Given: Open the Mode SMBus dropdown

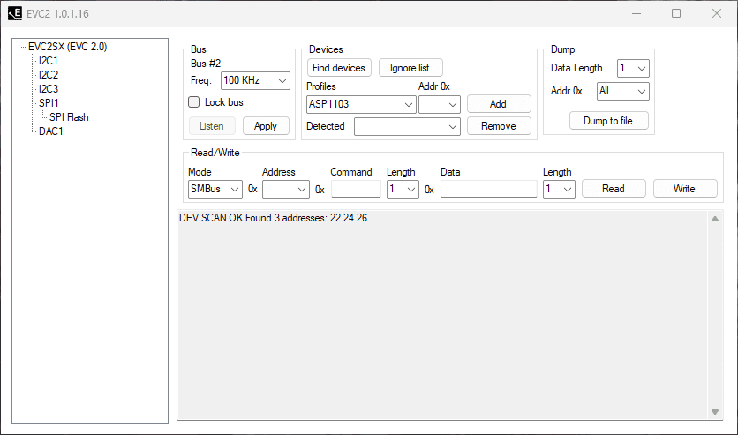Looking at the screenshot, I should [x=215, y=189].
